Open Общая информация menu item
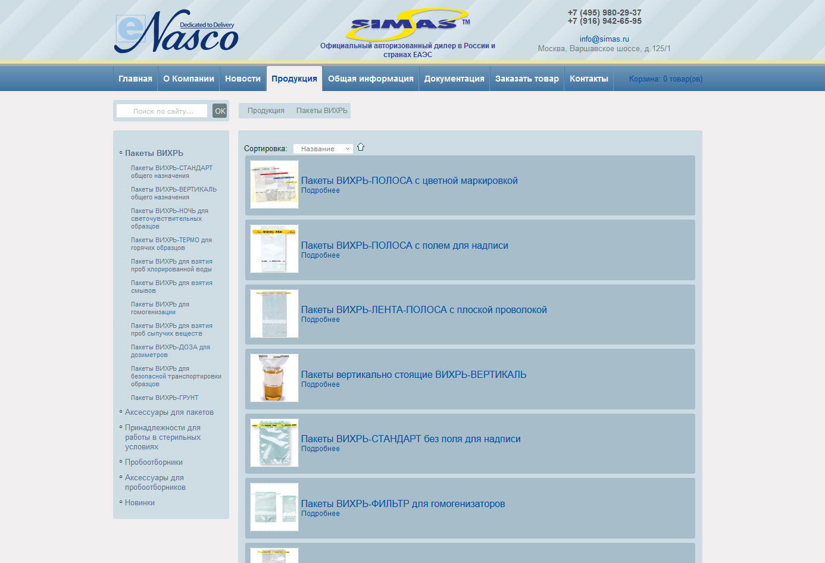Screen dimensions: 825x563 tap(371, 79)
